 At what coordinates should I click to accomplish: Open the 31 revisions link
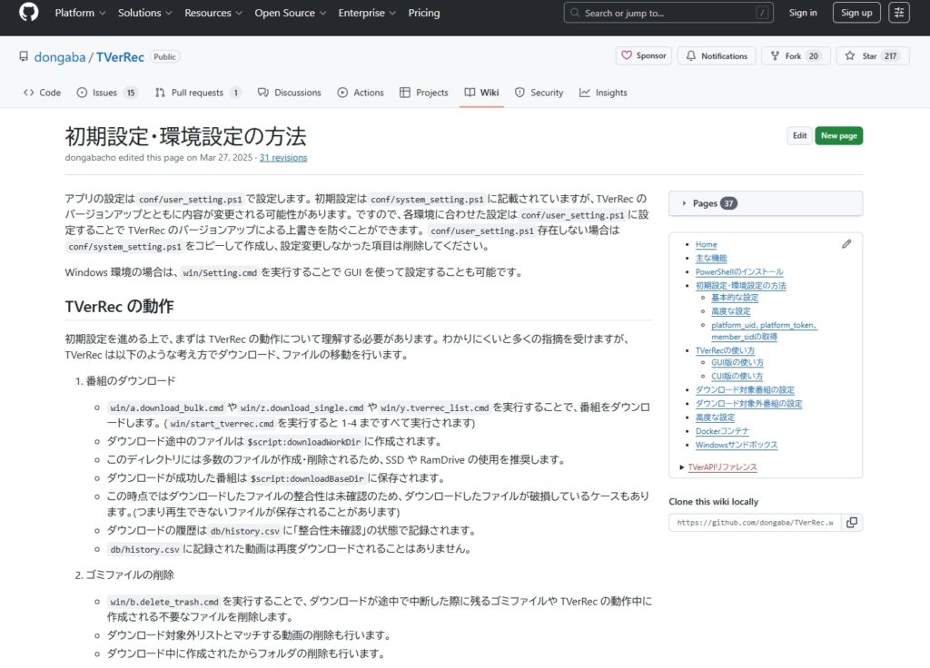coord(283,158)
